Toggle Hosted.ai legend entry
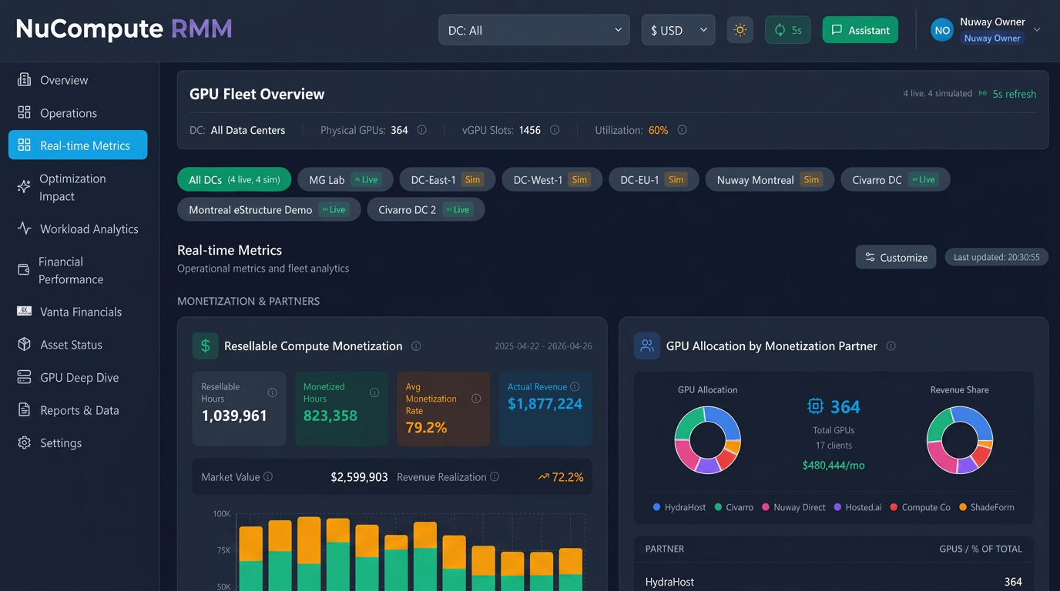The width and height of the screenshot is (1060, 591). click(x=858, y=507)
